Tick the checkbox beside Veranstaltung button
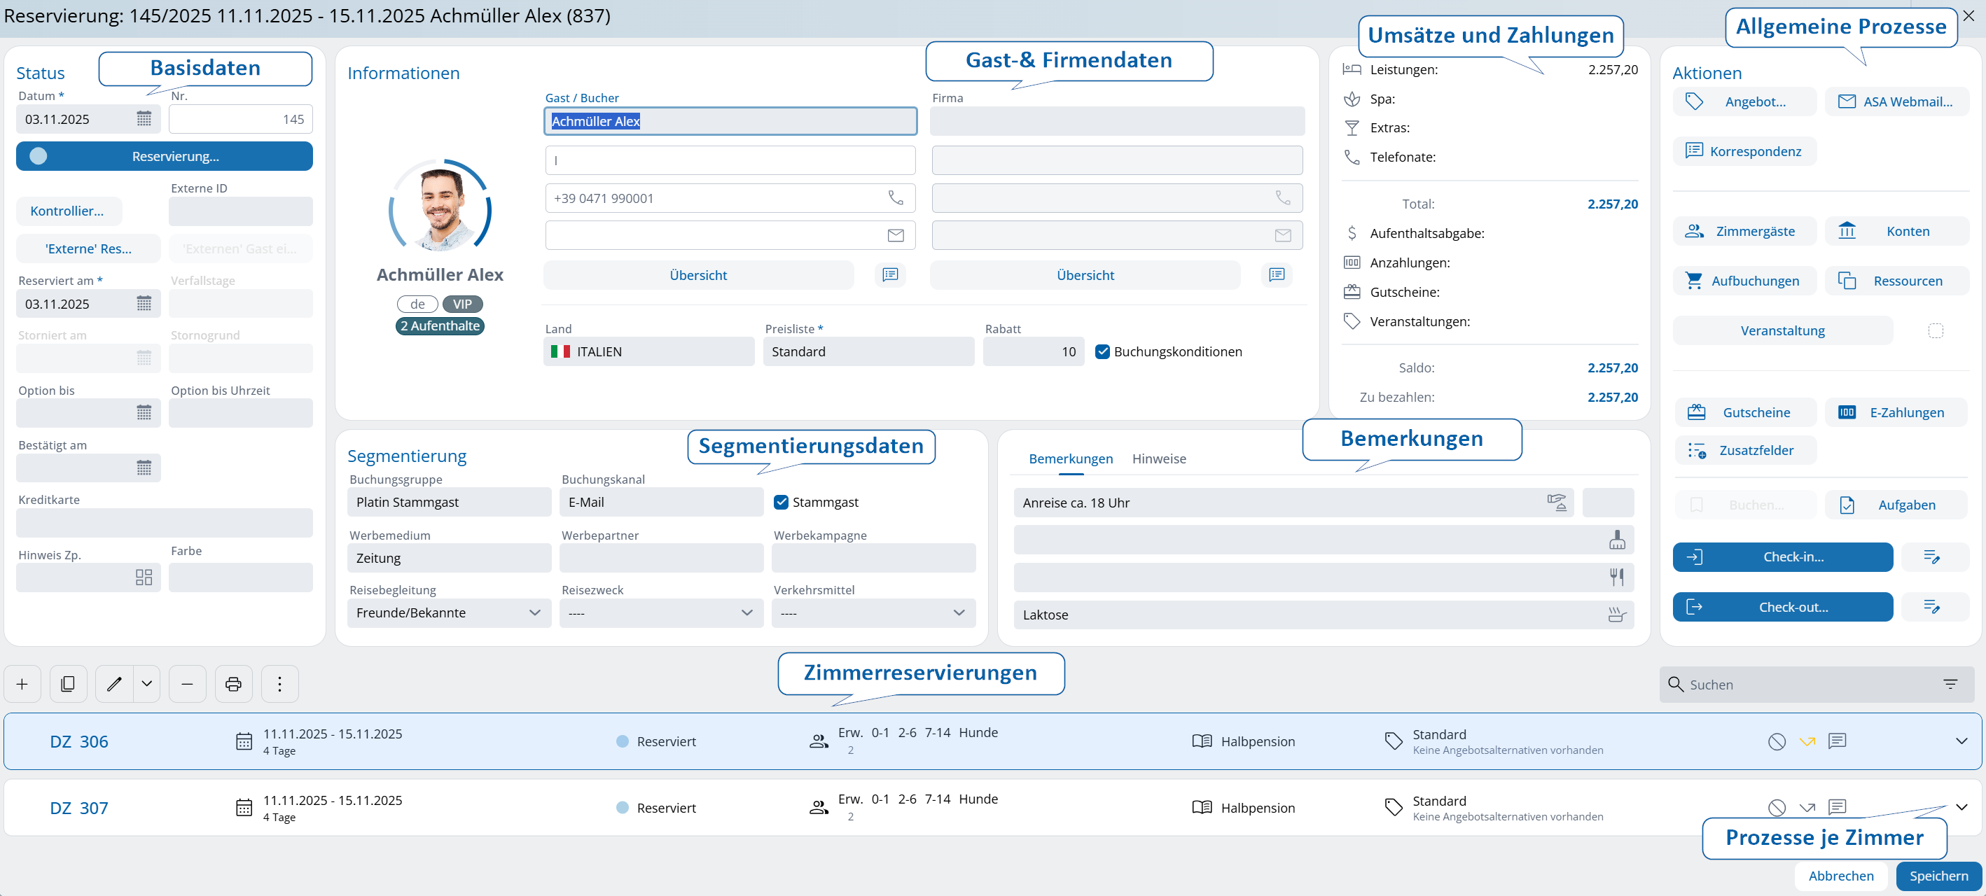The height and width of the screenshot is (896, 1986). pyautogui.click(x=1935, y=330)
